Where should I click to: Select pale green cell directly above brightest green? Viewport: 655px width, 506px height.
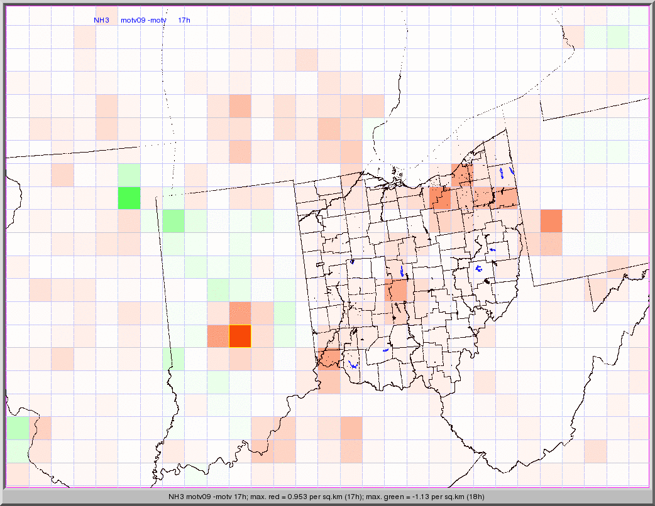(128, 175)
